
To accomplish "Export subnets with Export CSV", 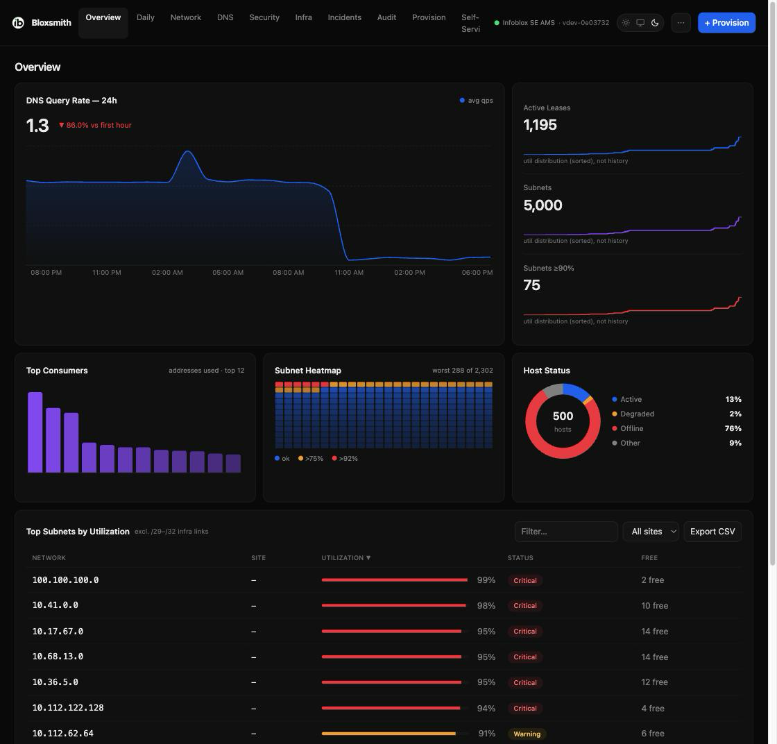I will pyautogui.click(x=712, y=532).
